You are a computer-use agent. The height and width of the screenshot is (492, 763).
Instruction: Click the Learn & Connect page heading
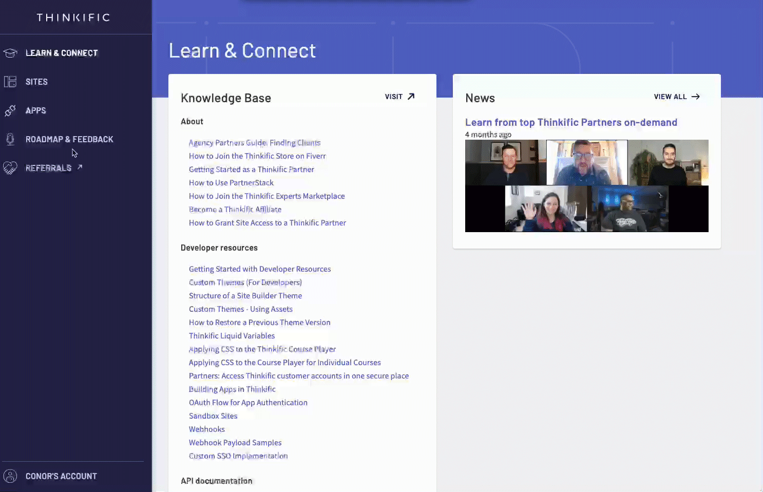242,50
